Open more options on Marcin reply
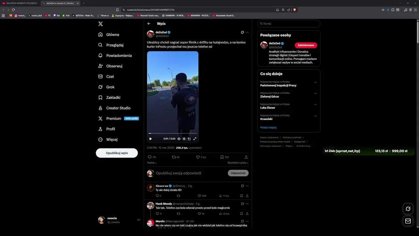Screen dimensions: 419x236 click(x=247, y=221)
